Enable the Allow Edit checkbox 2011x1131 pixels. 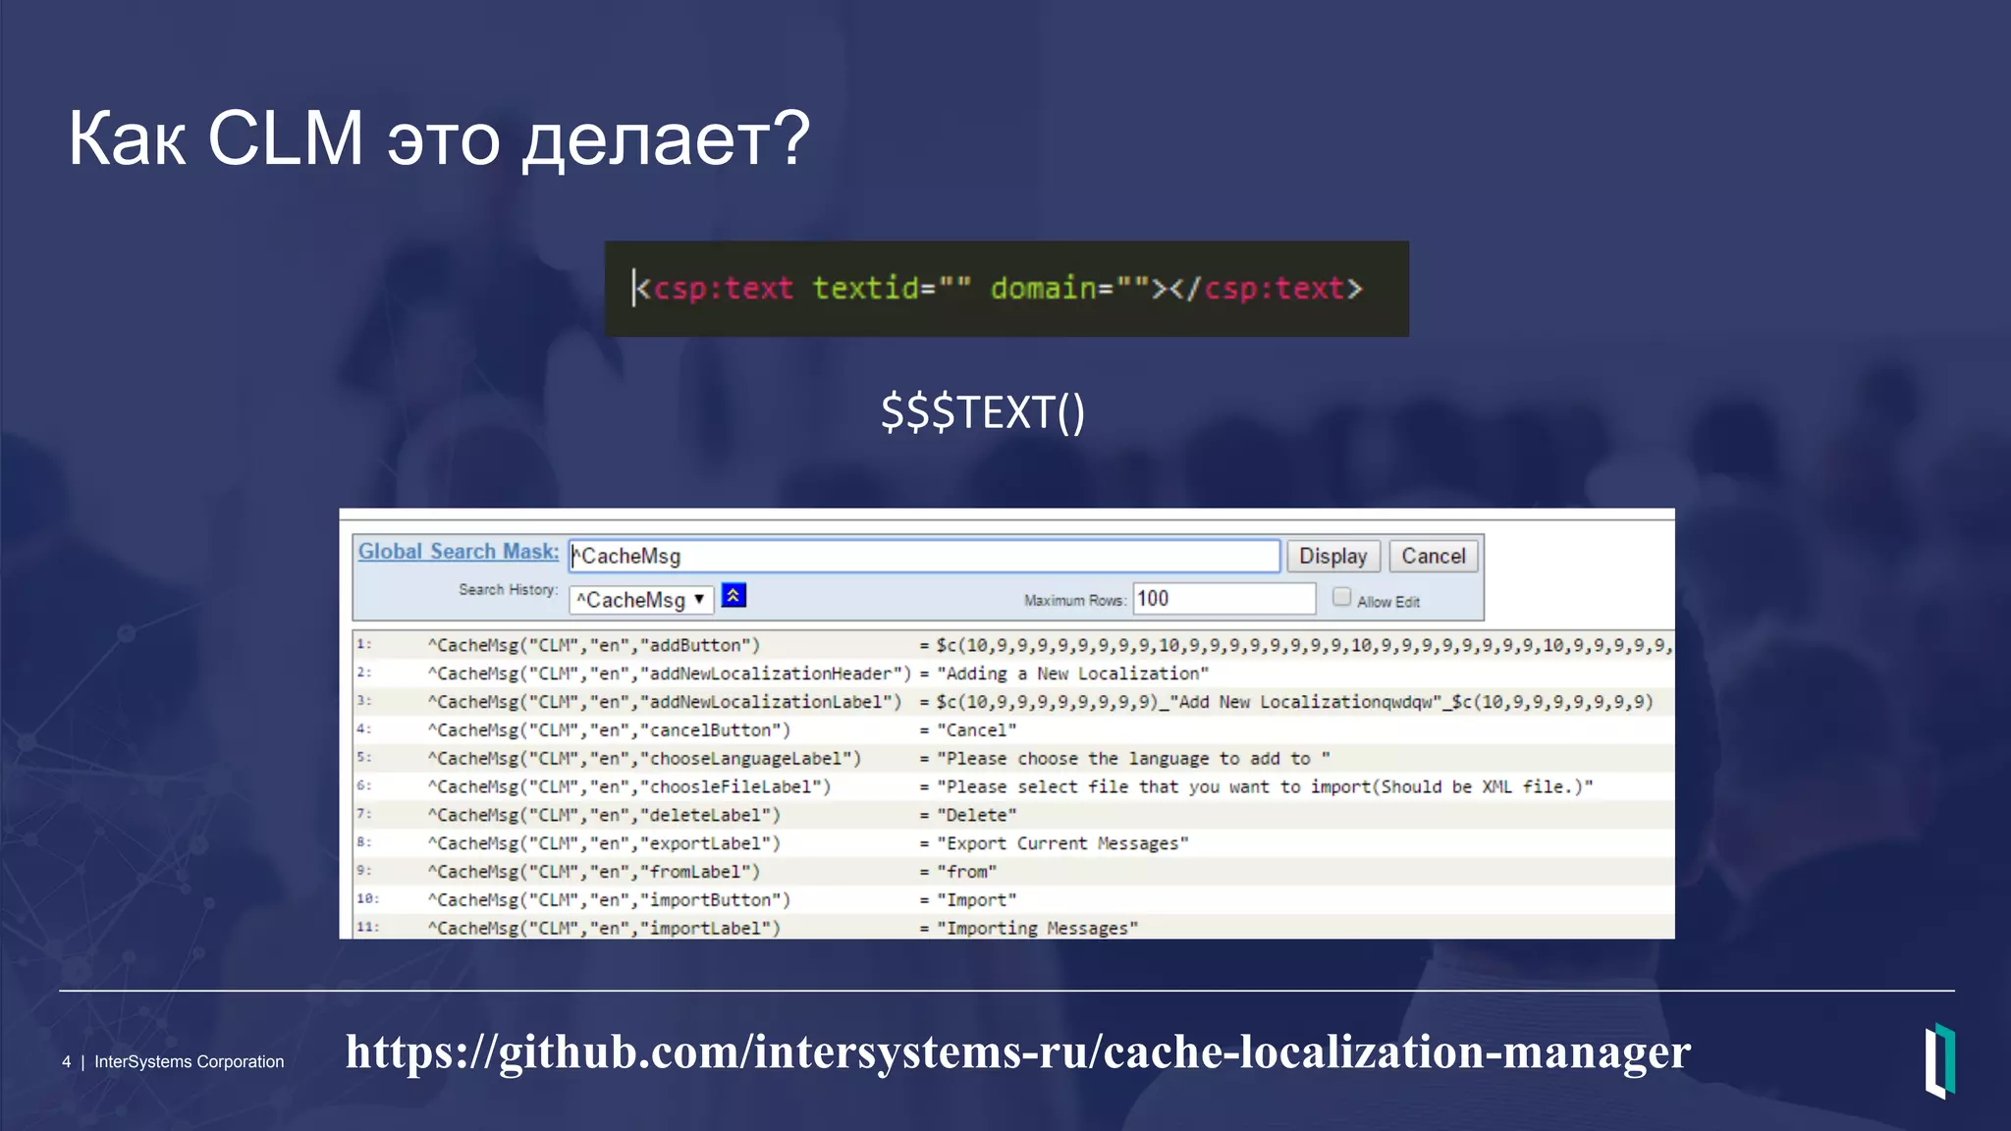[1341, 597]
